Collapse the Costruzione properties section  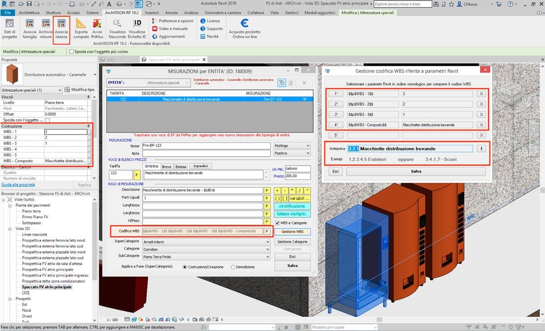pyautogui.click(x=88, y=126)
